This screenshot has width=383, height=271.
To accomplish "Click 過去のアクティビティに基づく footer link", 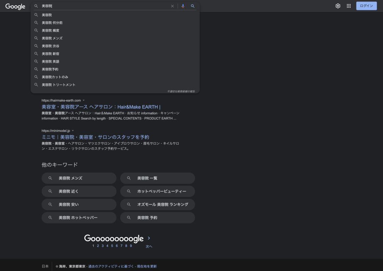I will [x=111, y=266].
